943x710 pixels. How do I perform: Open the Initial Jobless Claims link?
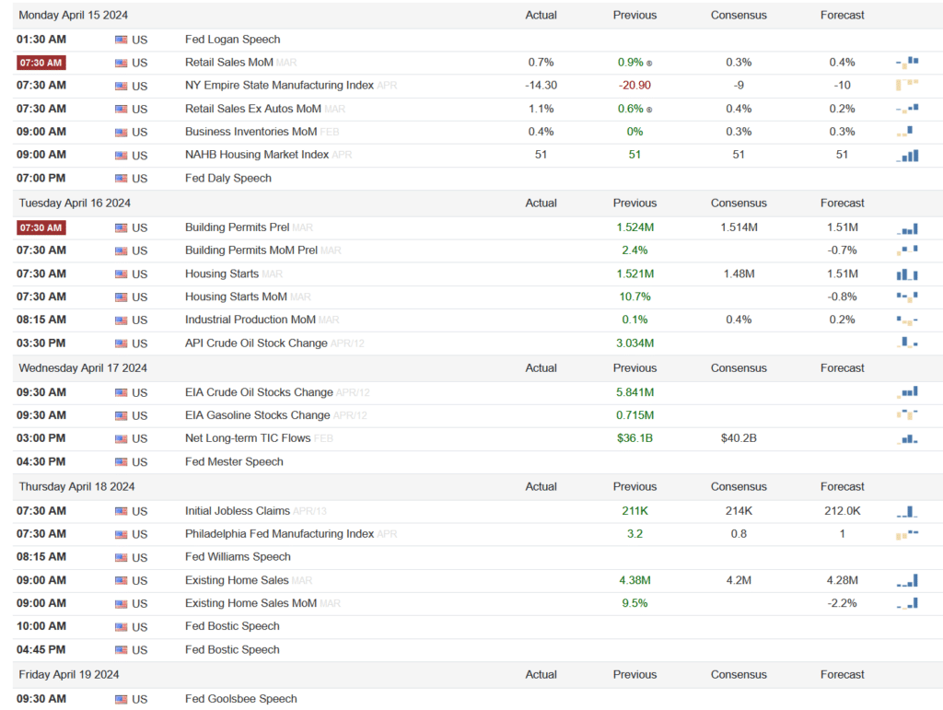238,510
